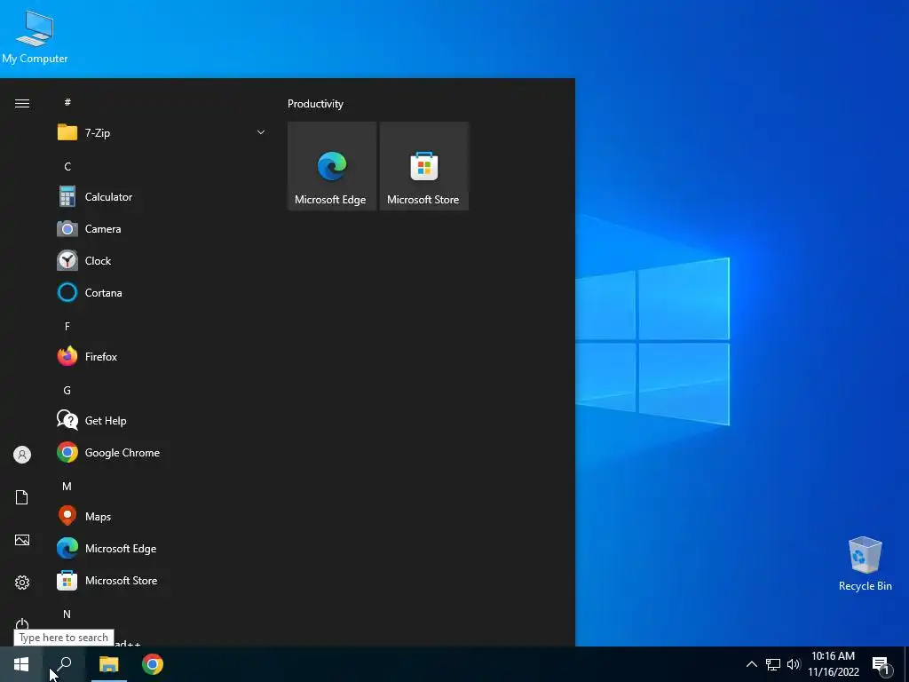Open Chrome from the taskbar
The image size is (909, 682).
click(x=153, y=664)
